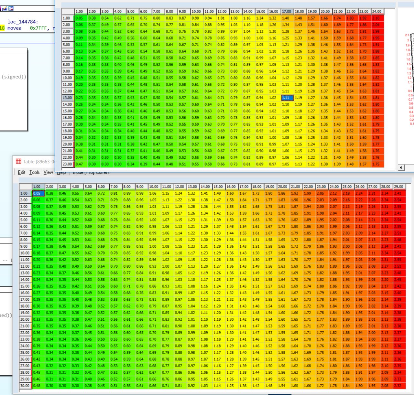Image resolution: width=414 pixels, height=395 pixels.
Task: Select the highlighted 1.11 cell in the upper table
Action: pyautogui.click(x=287, y=98)
